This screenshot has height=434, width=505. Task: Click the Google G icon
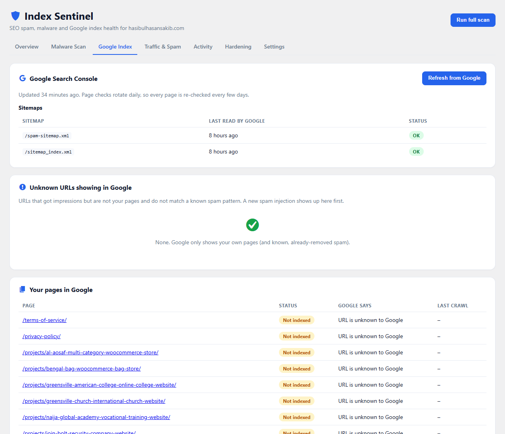click(22, 78)
